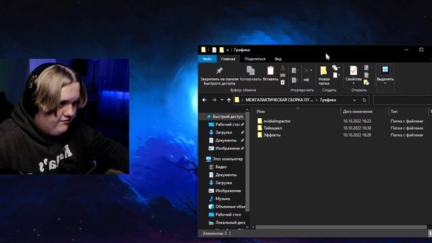Click the Copy path icon below scissors
This screenshot has height=243, width=432.
(283, 75)
